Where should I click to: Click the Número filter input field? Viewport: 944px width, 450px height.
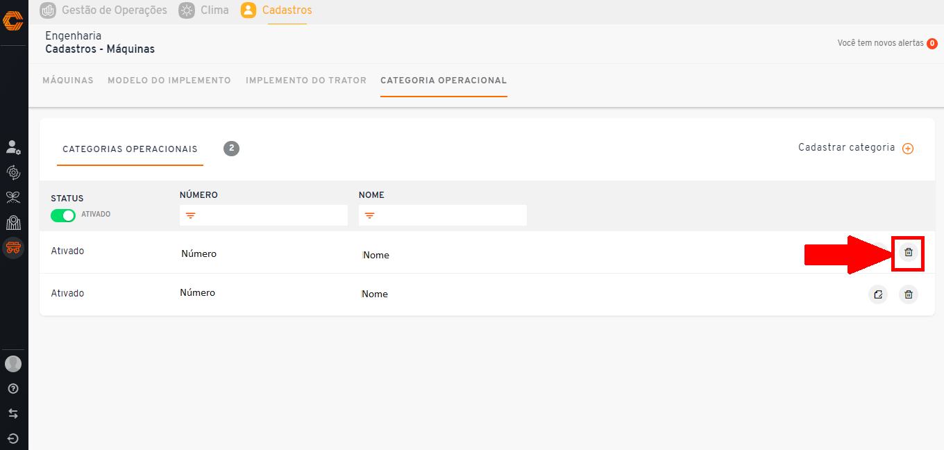point(264,215)
